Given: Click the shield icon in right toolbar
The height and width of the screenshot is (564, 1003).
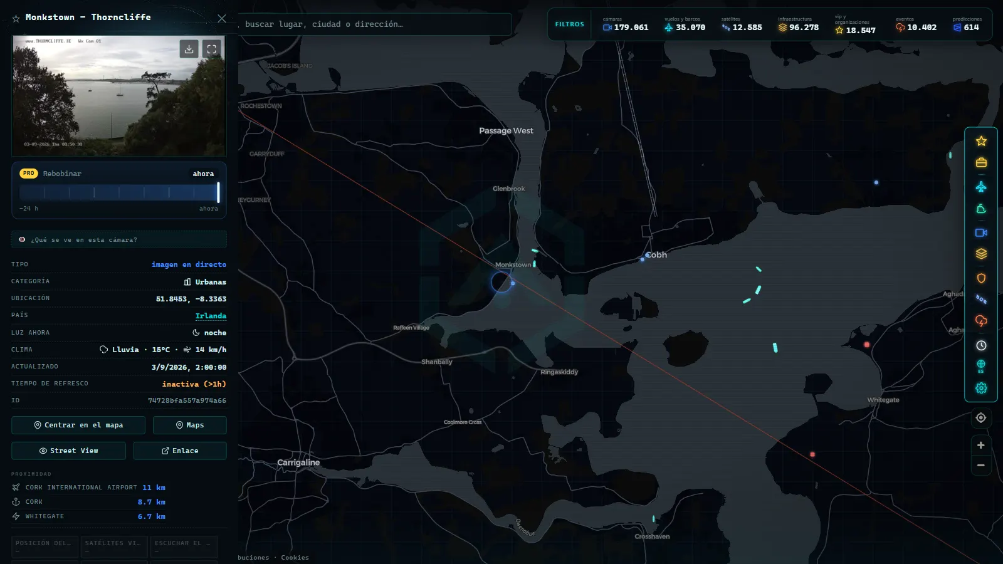Looking at the screenshot, I should click(x=981, y=278).
